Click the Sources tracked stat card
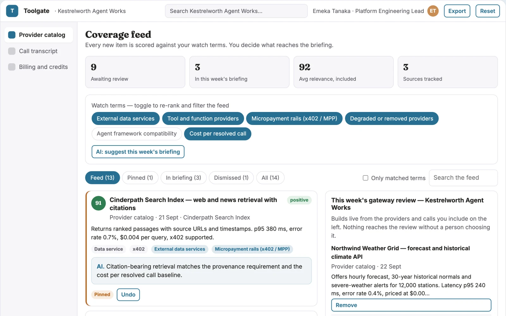This screenshot has height=316, width=506. click(448, 72)
